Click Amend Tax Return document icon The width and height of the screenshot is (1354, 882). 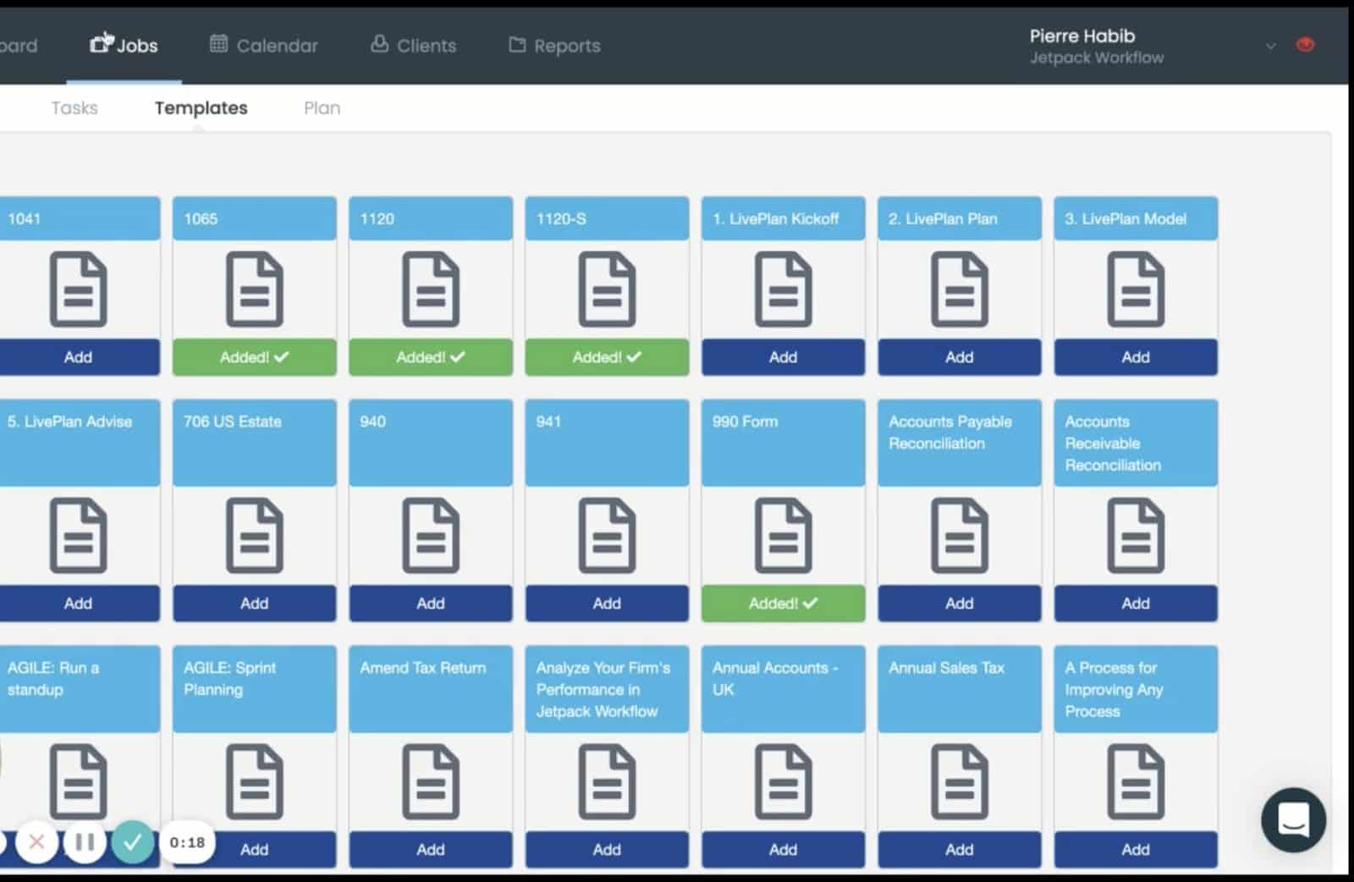coord(431,782)
